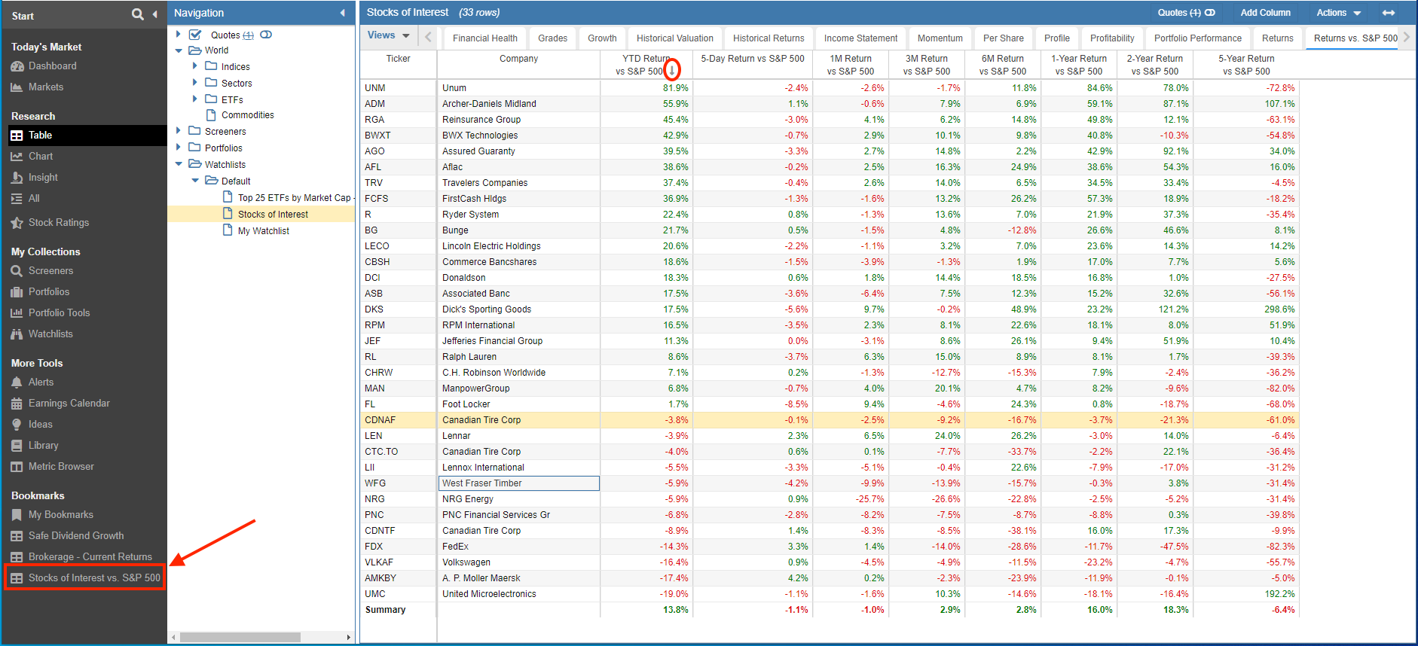Open the Chart line icon under Research
The height and width of the screenshot is (646, 1418).
(17, 157)
